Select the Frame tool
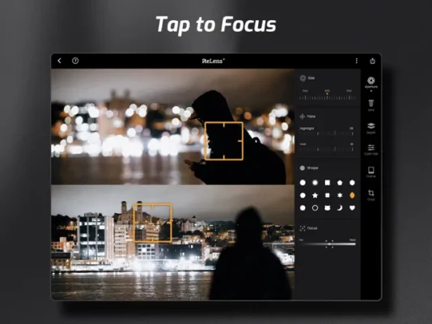This screenshot has height=324, width=432. click(x=371, y=172)
